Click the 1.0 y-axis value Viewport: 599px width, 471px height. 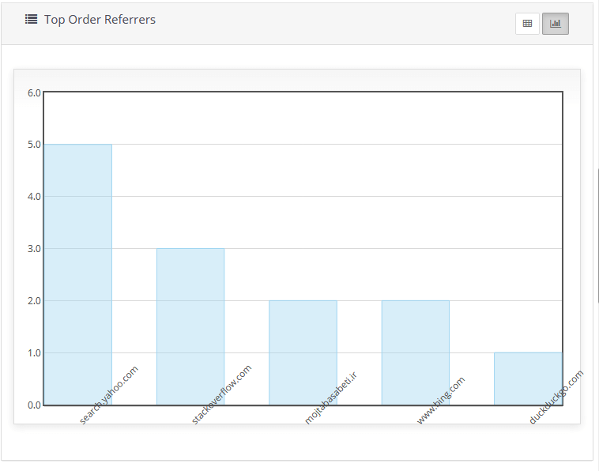tap(34, 353)
